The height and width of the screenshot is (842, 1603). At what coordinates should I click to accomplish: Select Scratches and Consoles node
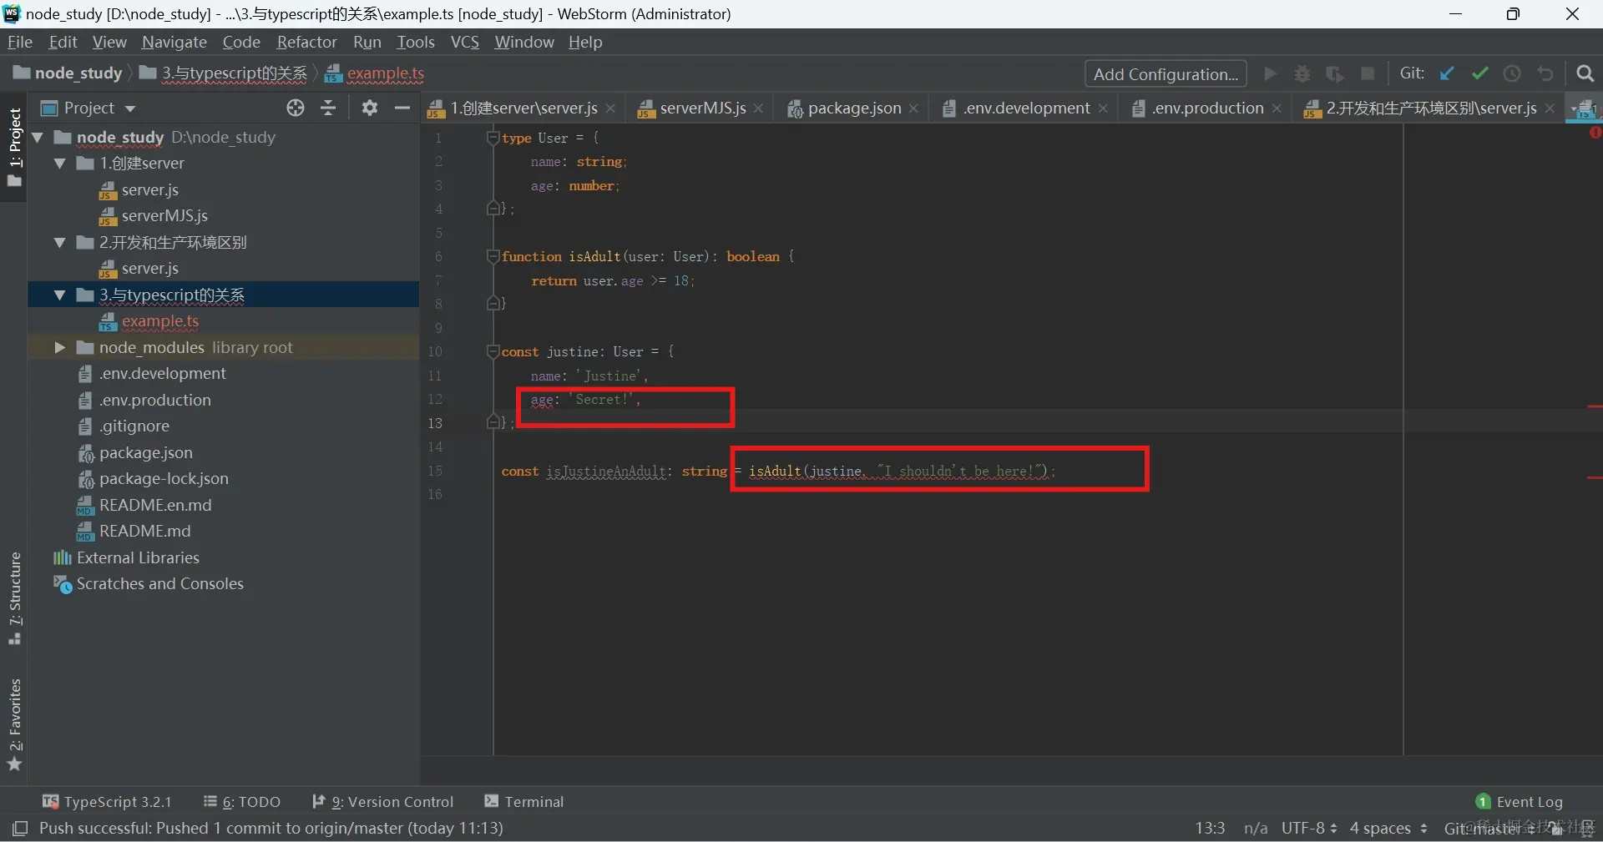coord(159,584)
